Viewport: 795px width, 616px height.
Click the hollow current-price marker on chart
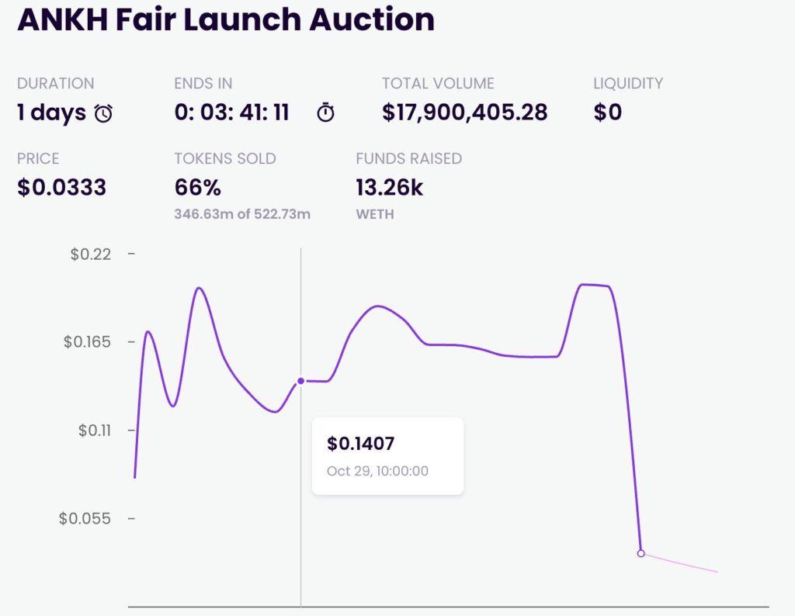pos(641,554)
